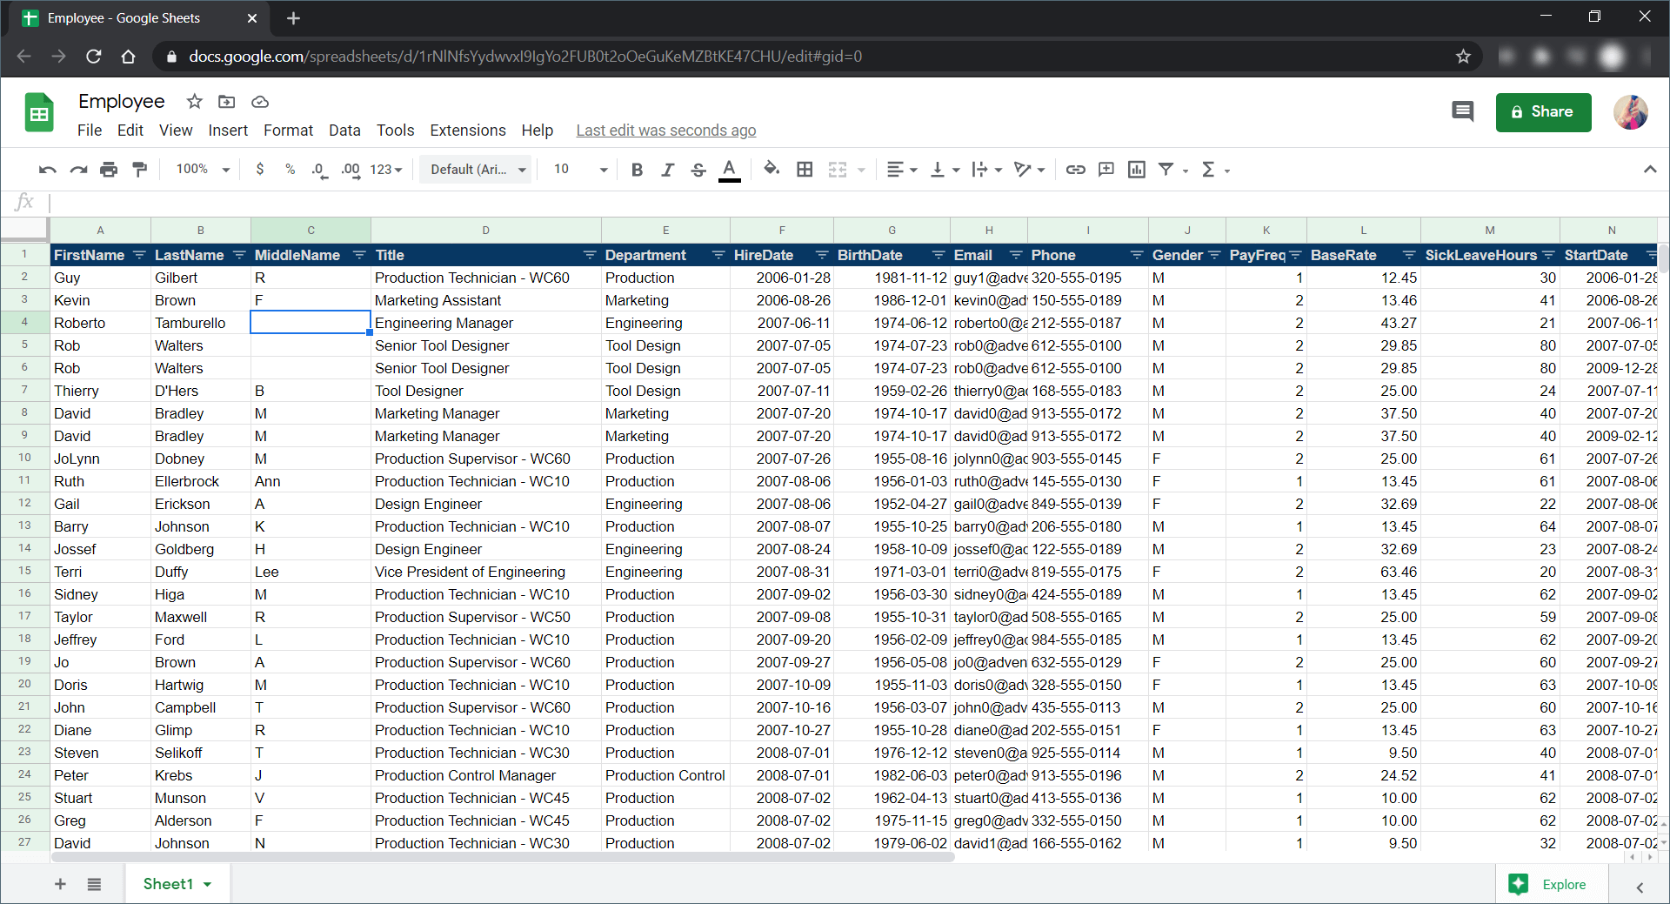The height and width of the screenshot is (904, 1670).
Task: Open the text color picker
Action: tap(730, 170)
